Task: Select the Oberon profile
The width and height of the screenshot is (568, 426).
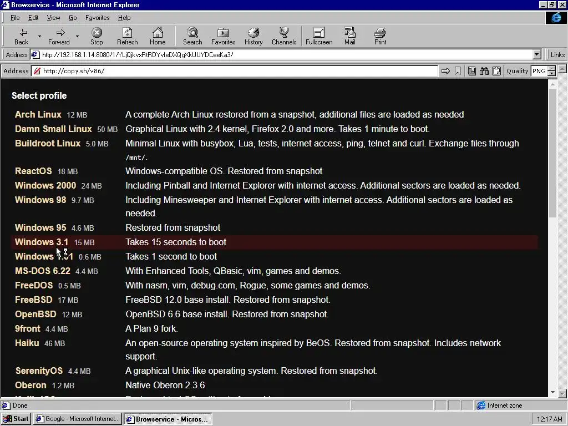Action: (31, 386)
